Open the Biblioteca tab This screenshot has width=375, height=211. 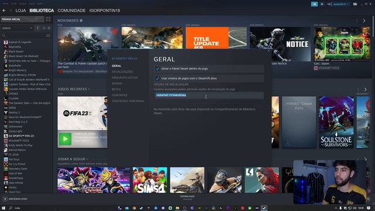click(42, 11)
